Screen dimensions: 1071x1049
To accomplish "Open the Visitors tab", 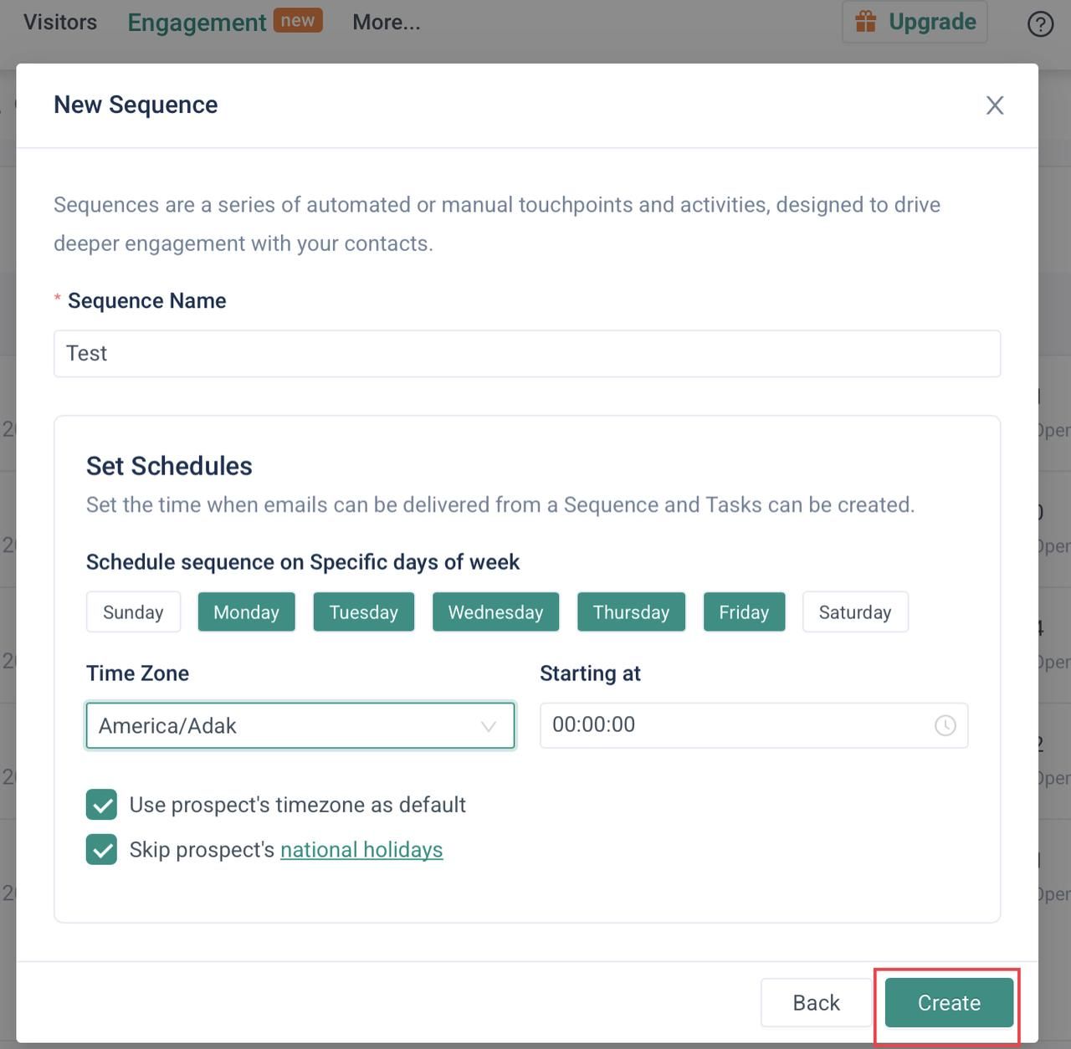I will point(60,23).
